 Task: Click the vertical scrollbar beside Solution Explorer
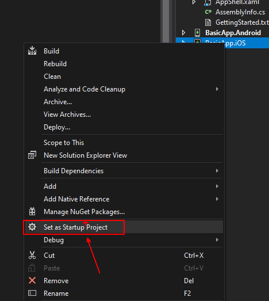(166, 21)
